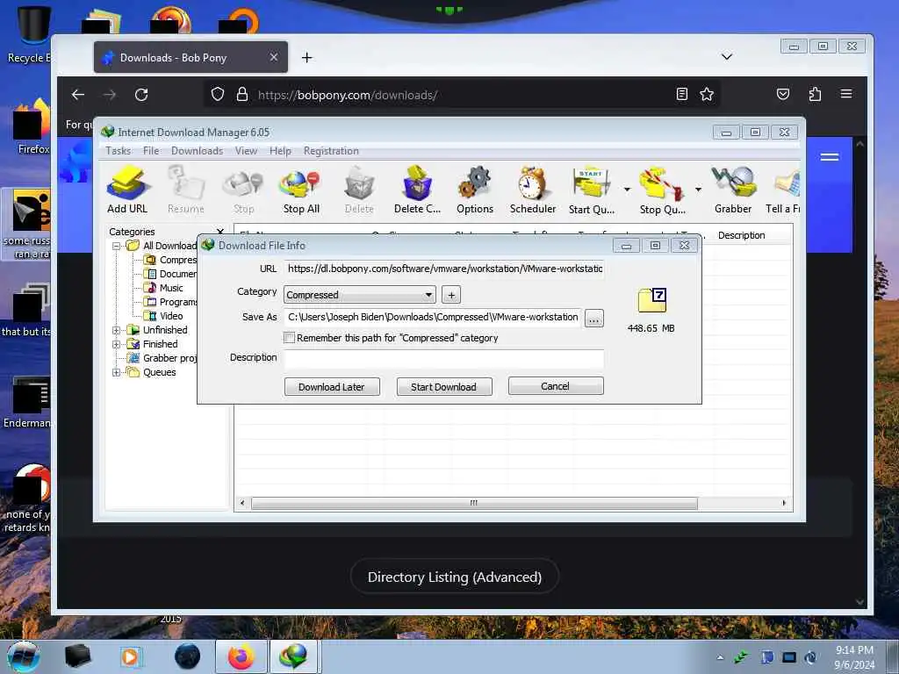Open the Start Queue dropdown arrow
Image resolution: width=899 pixels, height=674 pixels.
point(627,190)
